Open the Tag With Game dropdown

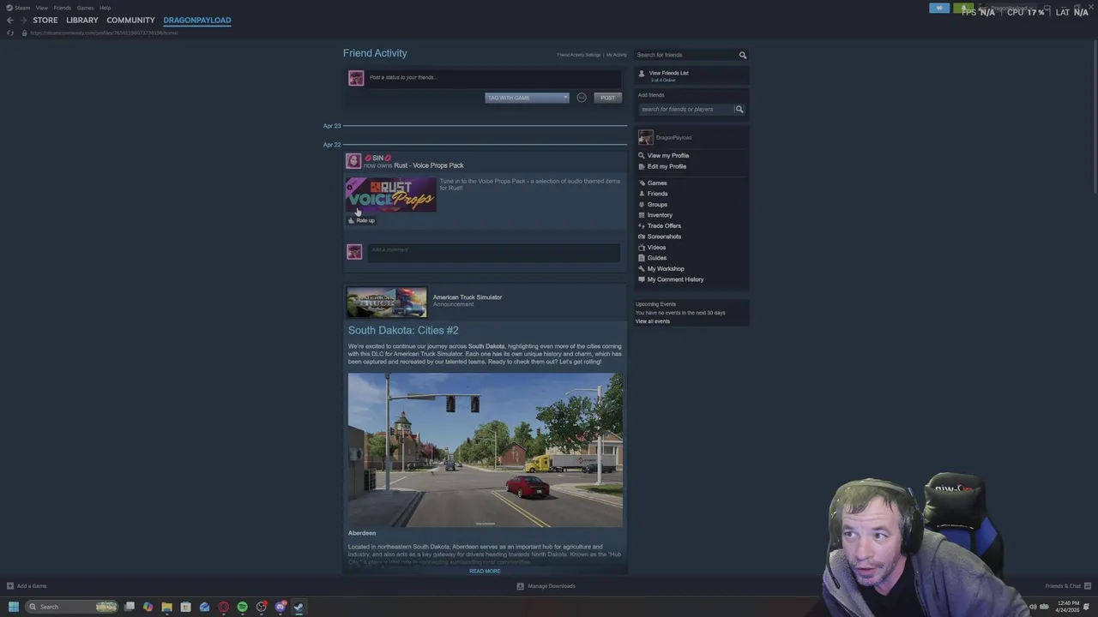527,98
